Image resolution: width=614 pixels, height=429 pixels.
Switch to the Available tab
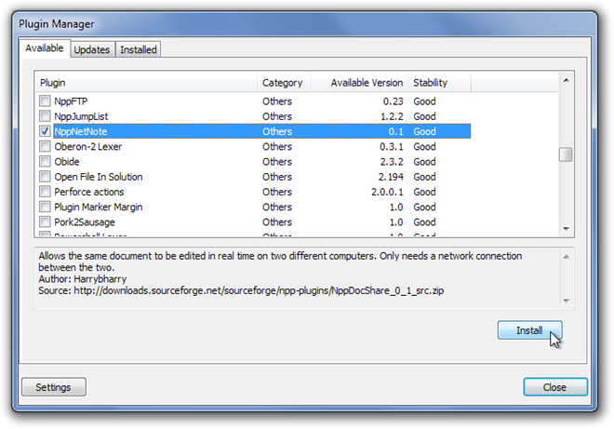point(45,48)
